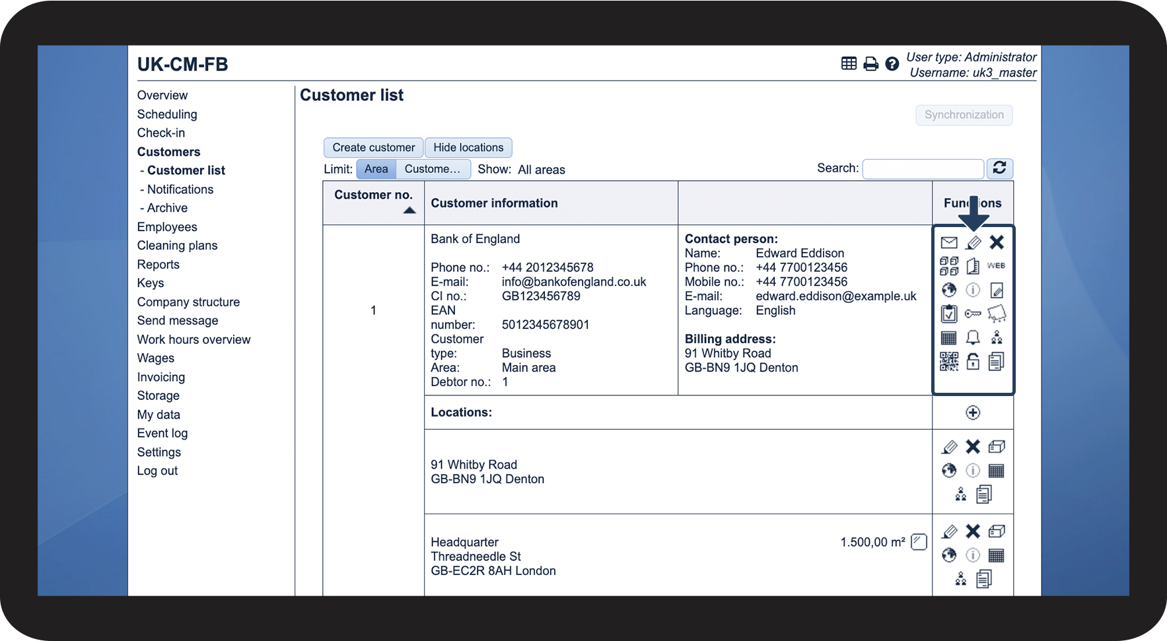Image resolution: width=1167 pixels, height=641 pixels.
Task: Delete the Headquarter location
Action: pos(973,531)
